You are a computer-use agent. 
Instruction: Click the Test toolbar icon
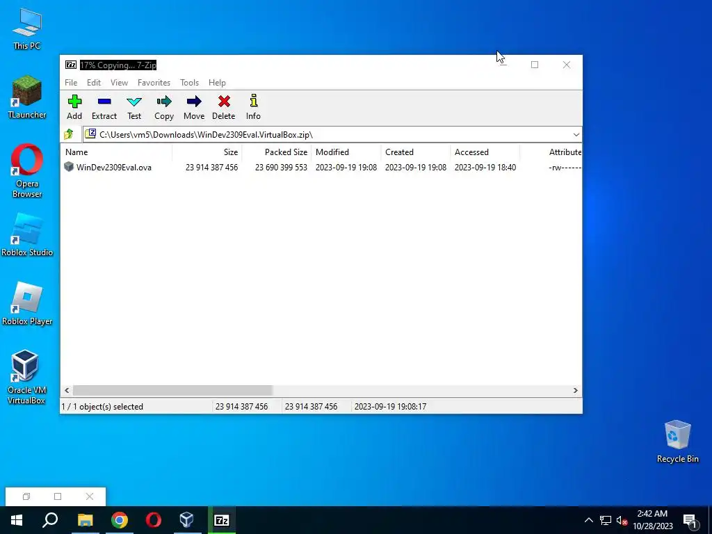134,102
